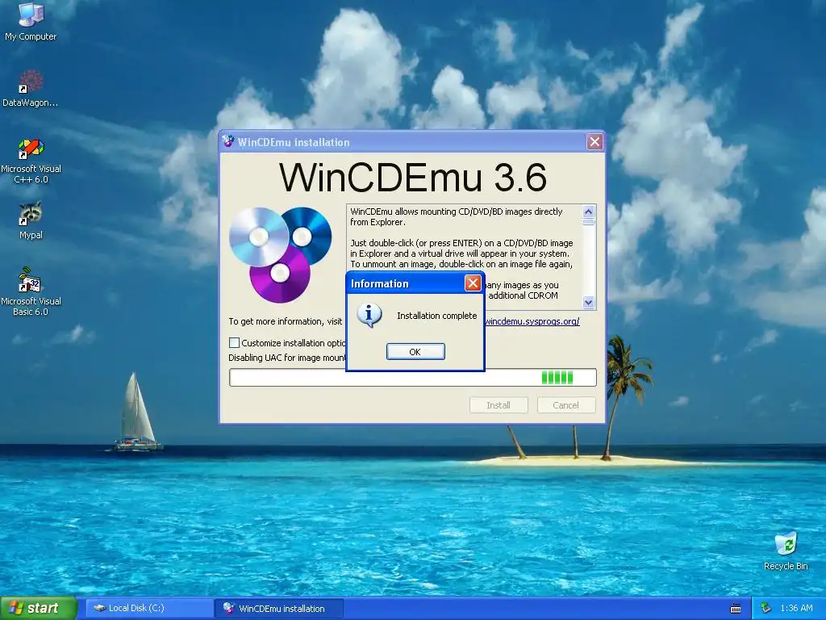Select WinCDEmu installation taskbar item
The image size is (826, 620).
(279, 609)
